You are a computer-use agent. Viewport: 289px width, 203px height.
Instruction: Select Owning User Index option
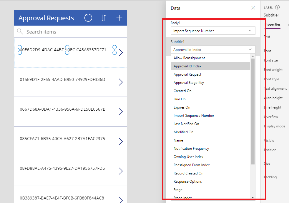(210, 157)
